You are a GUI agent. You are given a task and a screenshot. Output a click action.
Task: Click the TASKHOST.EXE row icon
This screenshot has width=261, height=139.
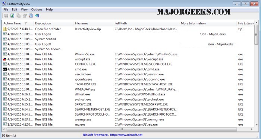pyautogui.click(x=5, y=84)
